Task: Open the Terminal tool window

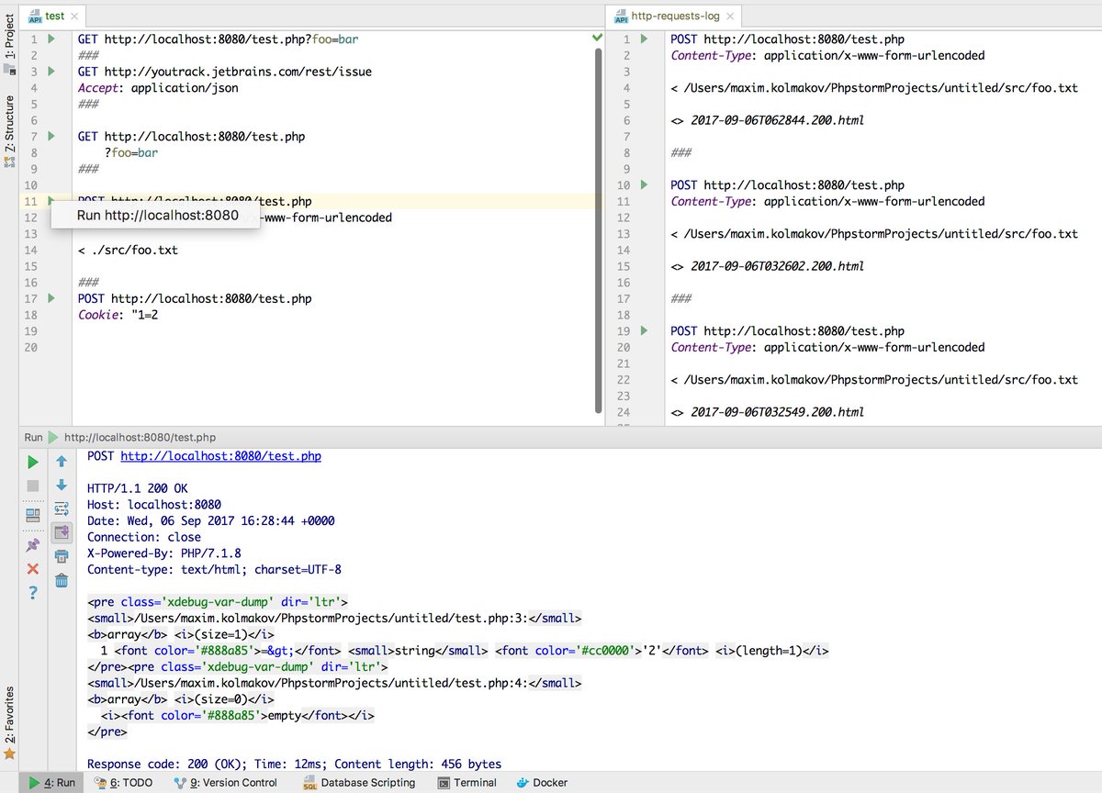Action: (x=467, y=783)
